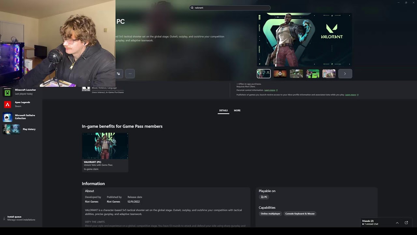Screen dimensions: 417x235
Task: Click Riot Games under Published by
Action: pos(113,202)
